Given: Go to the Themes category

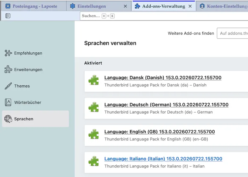Looking at the screenshot, I should (35, 86).
